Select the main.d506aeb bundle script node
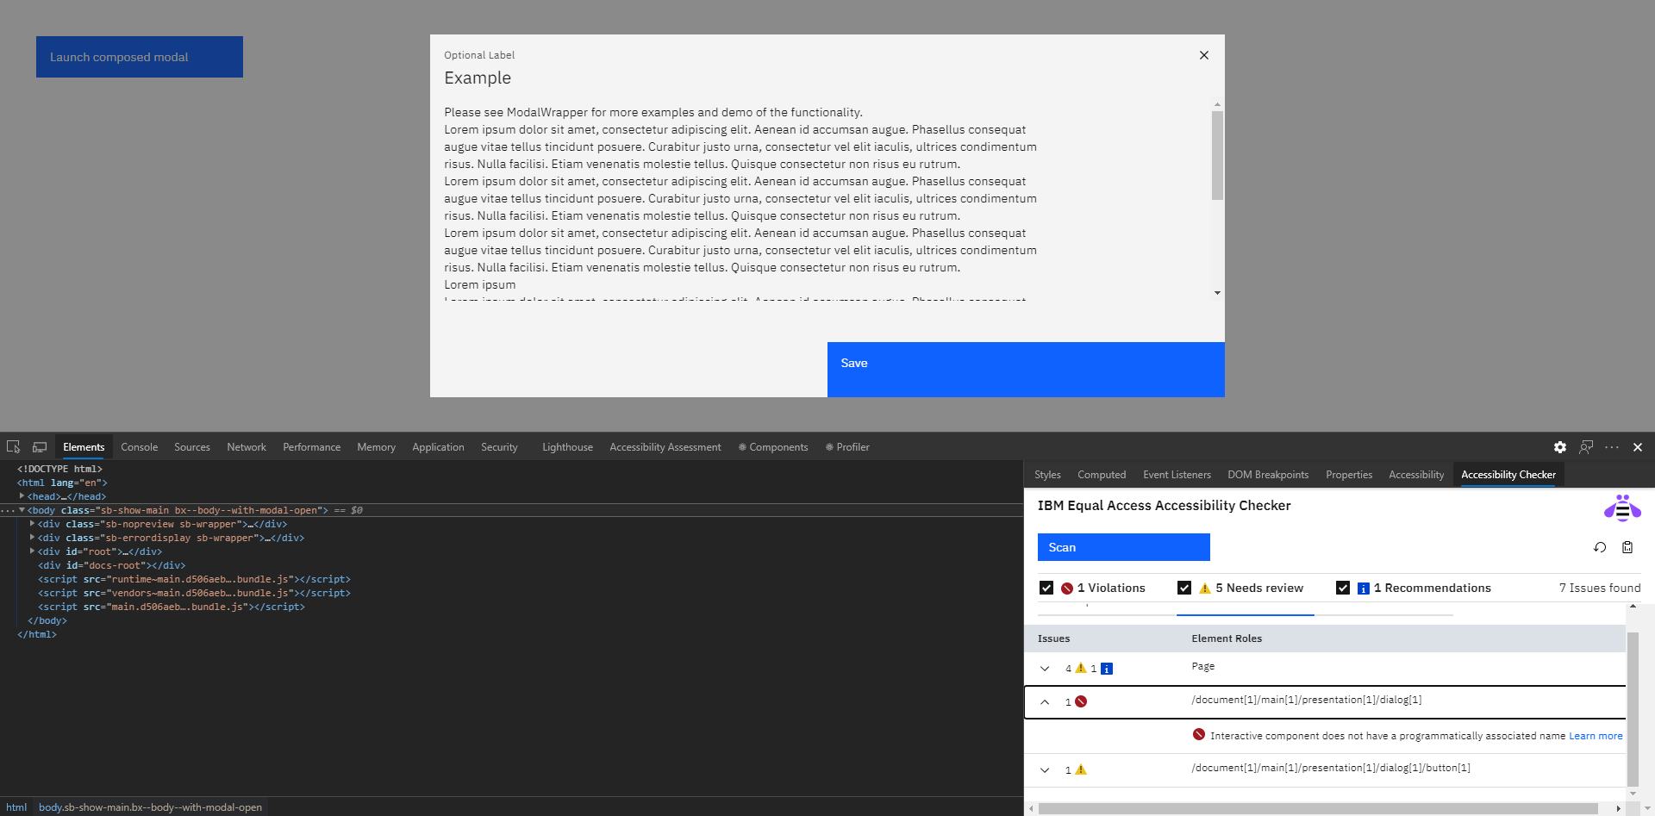The width and height of the screenshot is (1655, 816). tap(172, 607)
